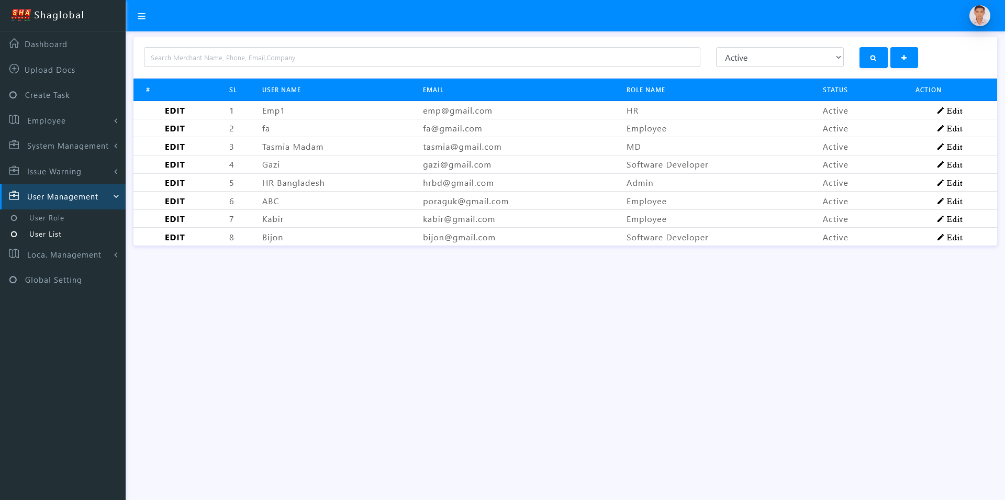This screenshot has height=500, width=1005.
Task: Select User List in sidebar
Action: pyautogui.click(x=45, y=235)
